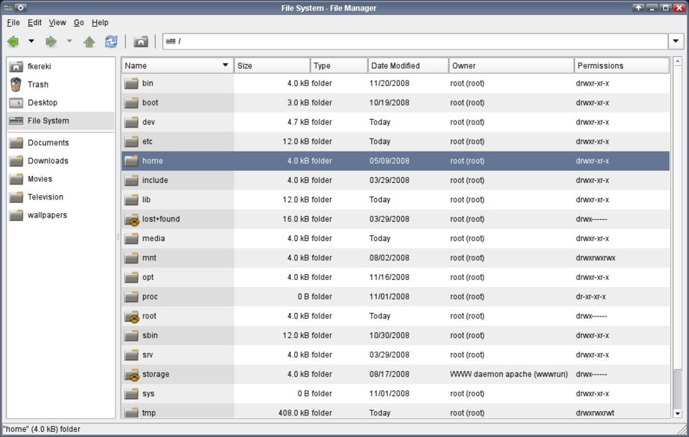The image size is (689, 437).
Task: Click the vertical scrollbar down arrow
Action: tap(678, 413)
